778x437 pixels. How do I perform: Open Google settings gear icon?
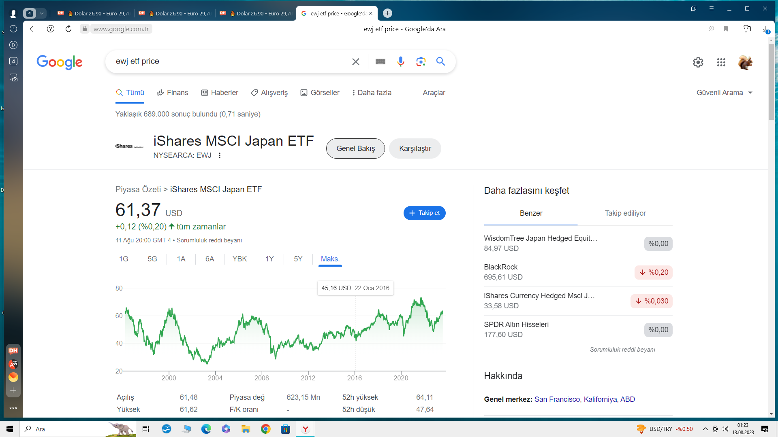[x=698, y=62]
